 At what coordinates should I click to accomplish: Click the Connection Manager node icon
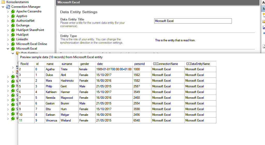(x=8, y=7)
